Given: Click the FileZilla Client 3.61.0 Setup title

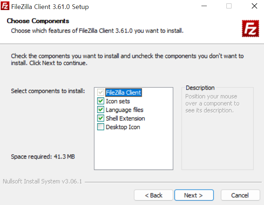Looking at the screenshot, I should [50, 7].
